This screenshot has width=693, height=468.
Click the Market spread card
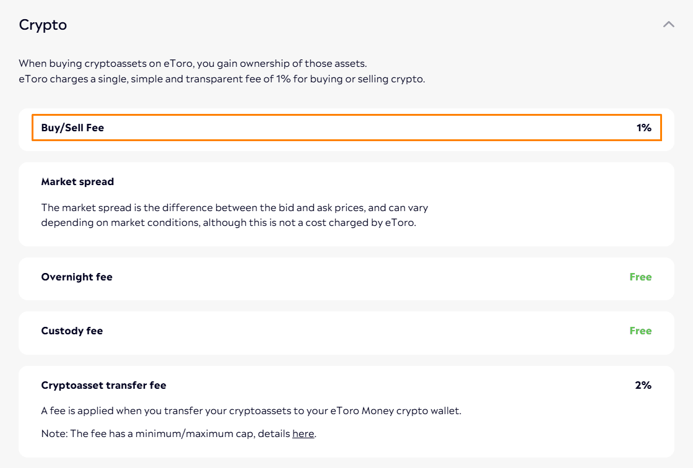pyautogui.click(x=347, y=204)
